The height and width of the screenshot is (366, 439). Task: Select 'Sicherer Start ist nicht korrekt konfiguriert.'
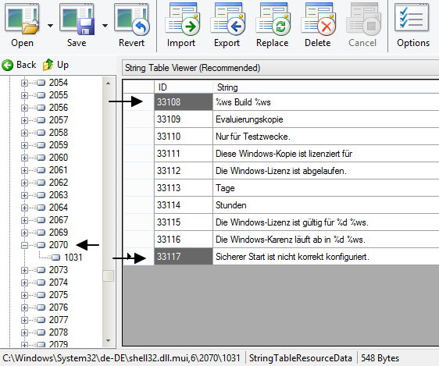(326, 257)
